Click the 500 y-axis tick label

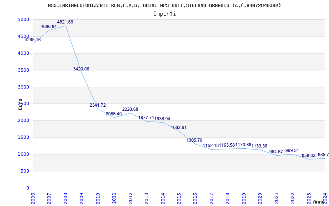tap(24, 171)
